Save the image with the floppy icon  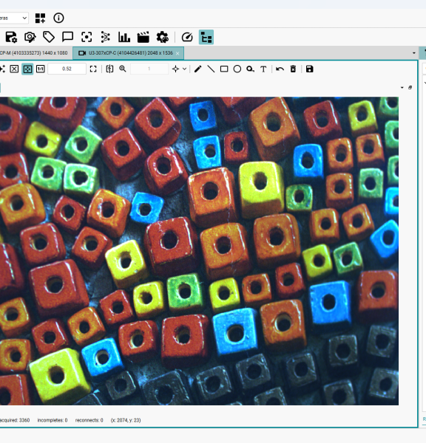309,69
